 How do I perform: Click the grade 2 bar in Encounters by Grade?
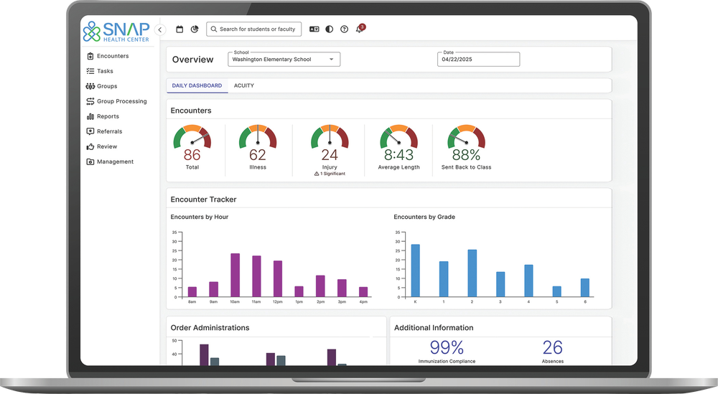coord(472,273)
